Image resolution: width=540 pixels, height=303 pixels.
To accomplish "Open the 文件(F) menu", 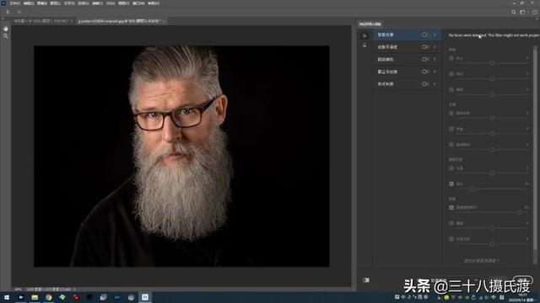I will [15, 3].
